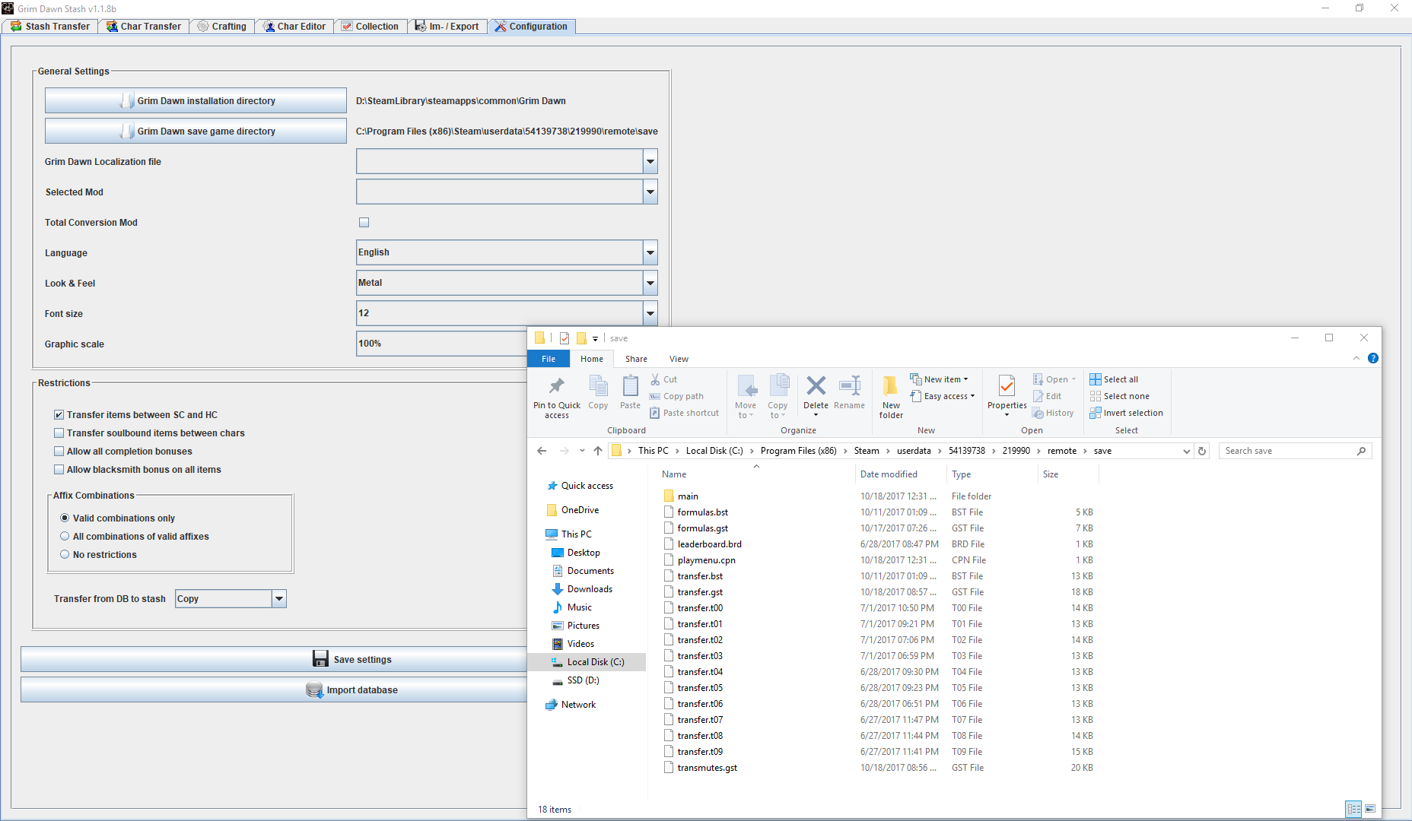Image resolution: width=1412 pixels, height=821 pixels.
Task: Click the Paste icon in ribbon
Action: click(x=630, y=385)
